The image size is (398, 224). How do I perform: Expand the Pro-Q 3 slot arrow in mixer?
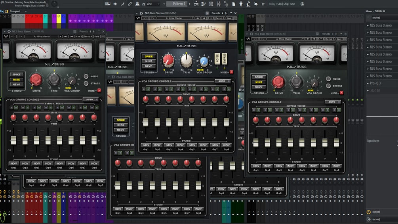click(368, 83)
